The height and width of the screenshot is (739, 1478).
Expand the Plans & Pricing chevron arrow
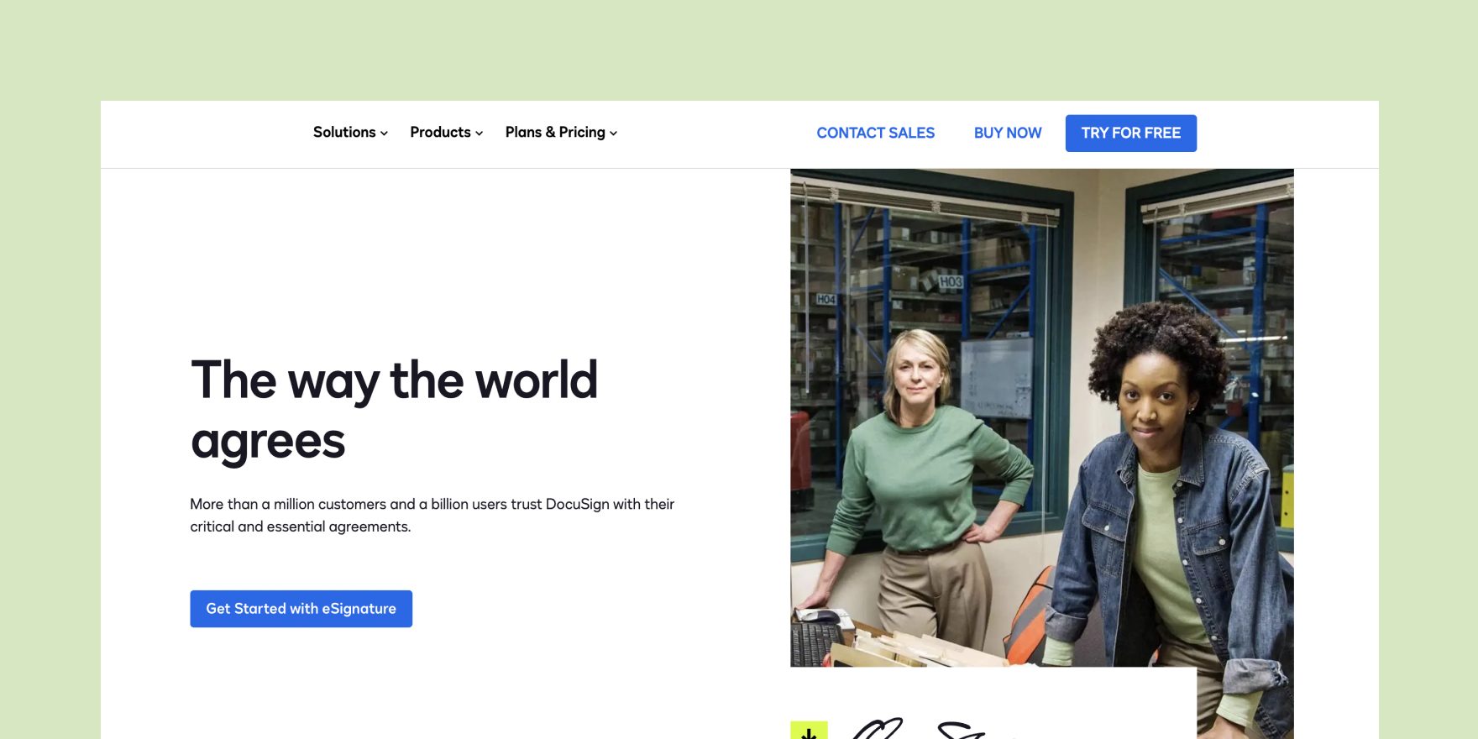pyautogui.click(x=614, y=134)
